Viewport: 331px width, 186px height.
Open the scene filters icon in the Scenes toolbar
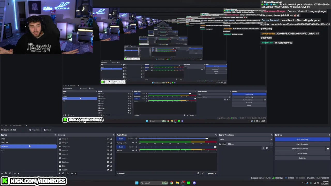pos(10,173)
